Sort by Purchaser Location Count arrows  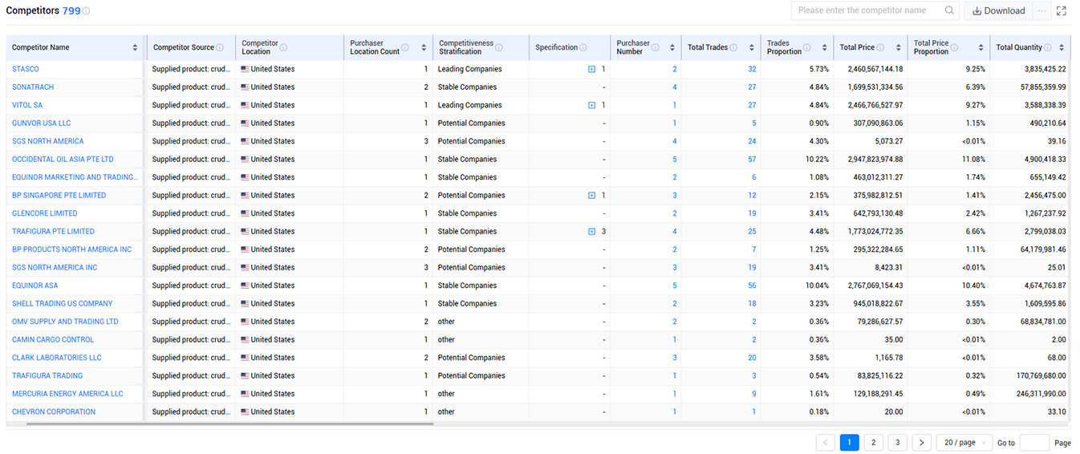click(424, 48)
